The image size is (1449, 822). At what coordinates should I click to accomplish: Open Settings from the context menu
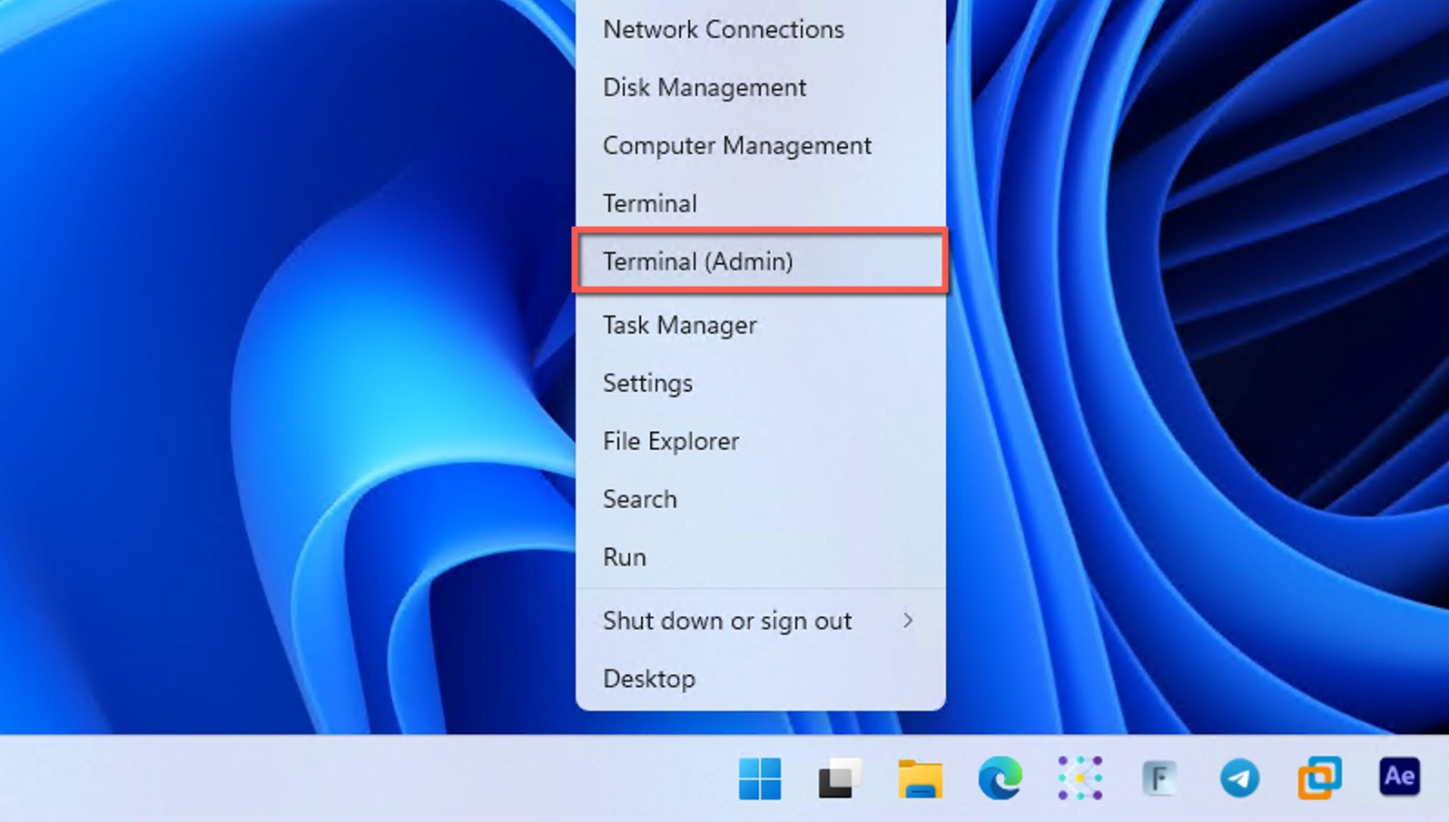761,383
